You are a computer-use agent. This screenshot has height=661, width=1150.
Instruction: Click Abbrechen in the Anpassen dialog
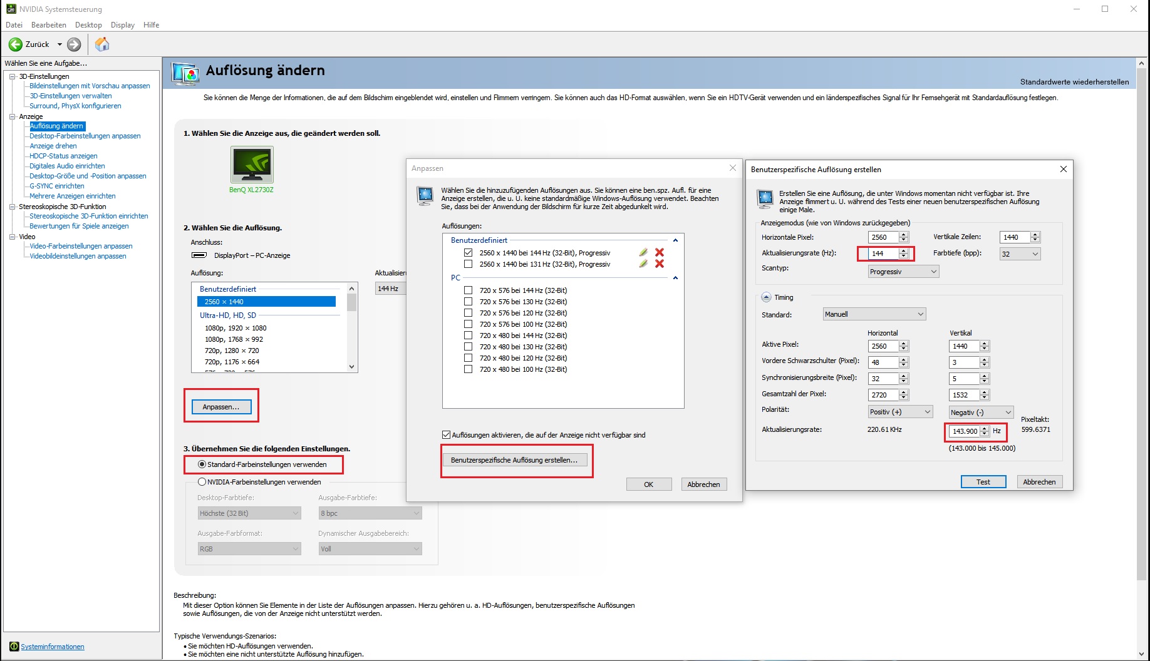[x=704, y=484]
